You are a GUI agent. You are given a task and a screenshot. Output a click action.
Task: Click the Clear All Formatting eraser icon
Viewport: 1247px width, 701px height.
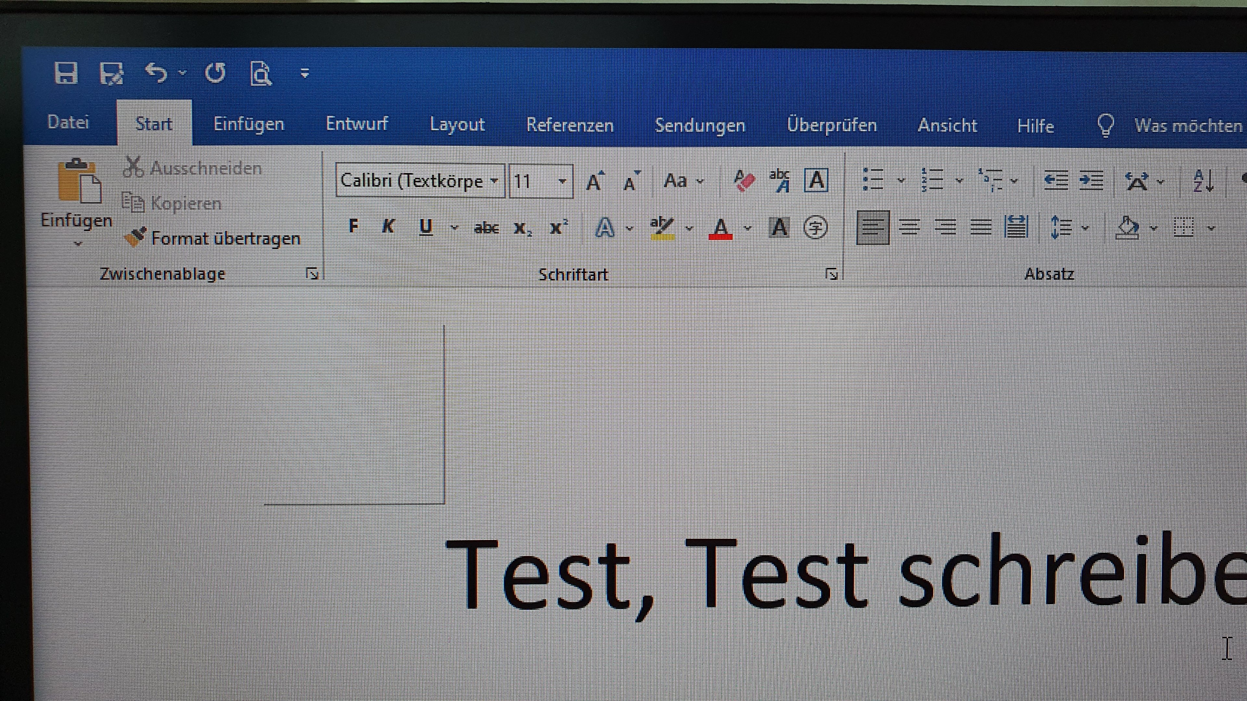click(744, 181)
